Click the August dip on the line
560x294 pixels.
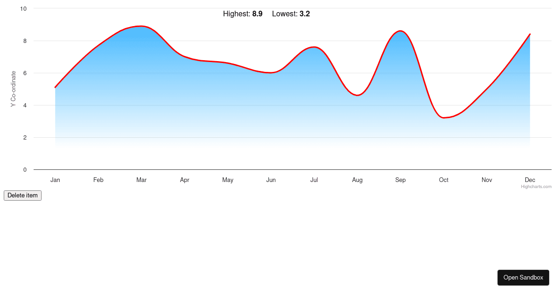[357, 95]
